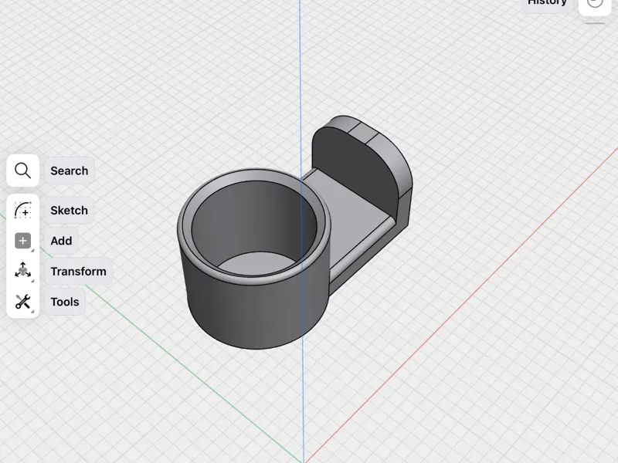Click the history clock icon beside History

595,4
